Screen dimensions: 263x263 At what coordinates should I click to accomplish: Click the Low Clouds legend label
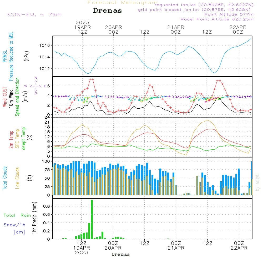pyautogui.click(x=17, y=178)
